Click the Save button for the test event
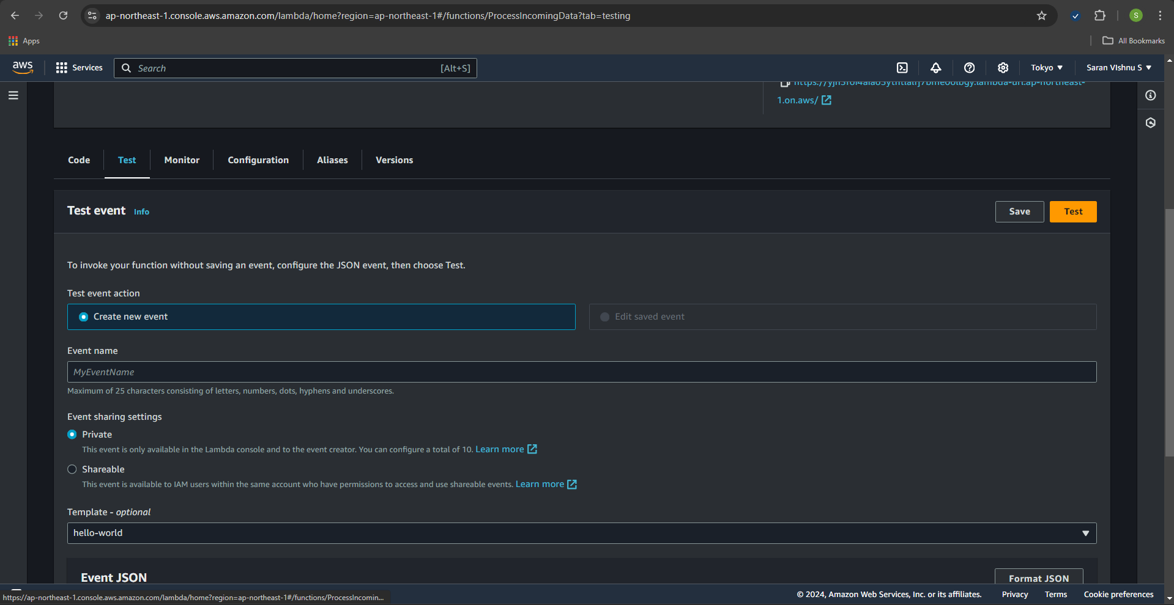The height and width of the screenshot is (605, 1174). [1019, 211]
